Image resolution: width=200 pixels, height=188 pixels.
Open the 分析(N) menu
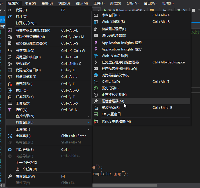(132, 3)
